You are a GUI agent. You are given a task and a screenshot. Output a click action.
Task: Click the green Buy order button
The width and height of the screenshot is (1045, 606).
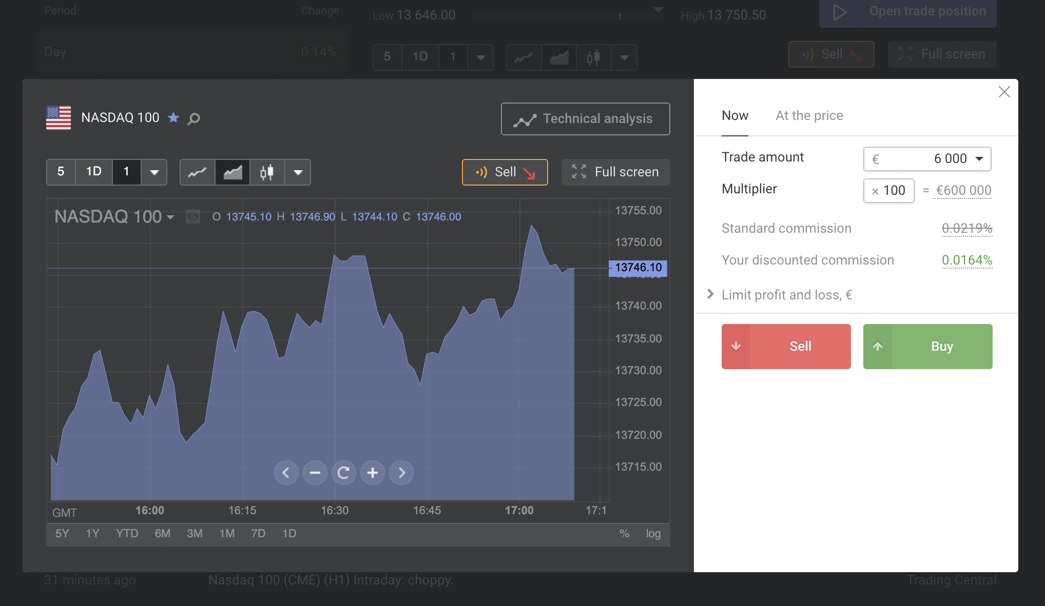(x=928, y=347)
